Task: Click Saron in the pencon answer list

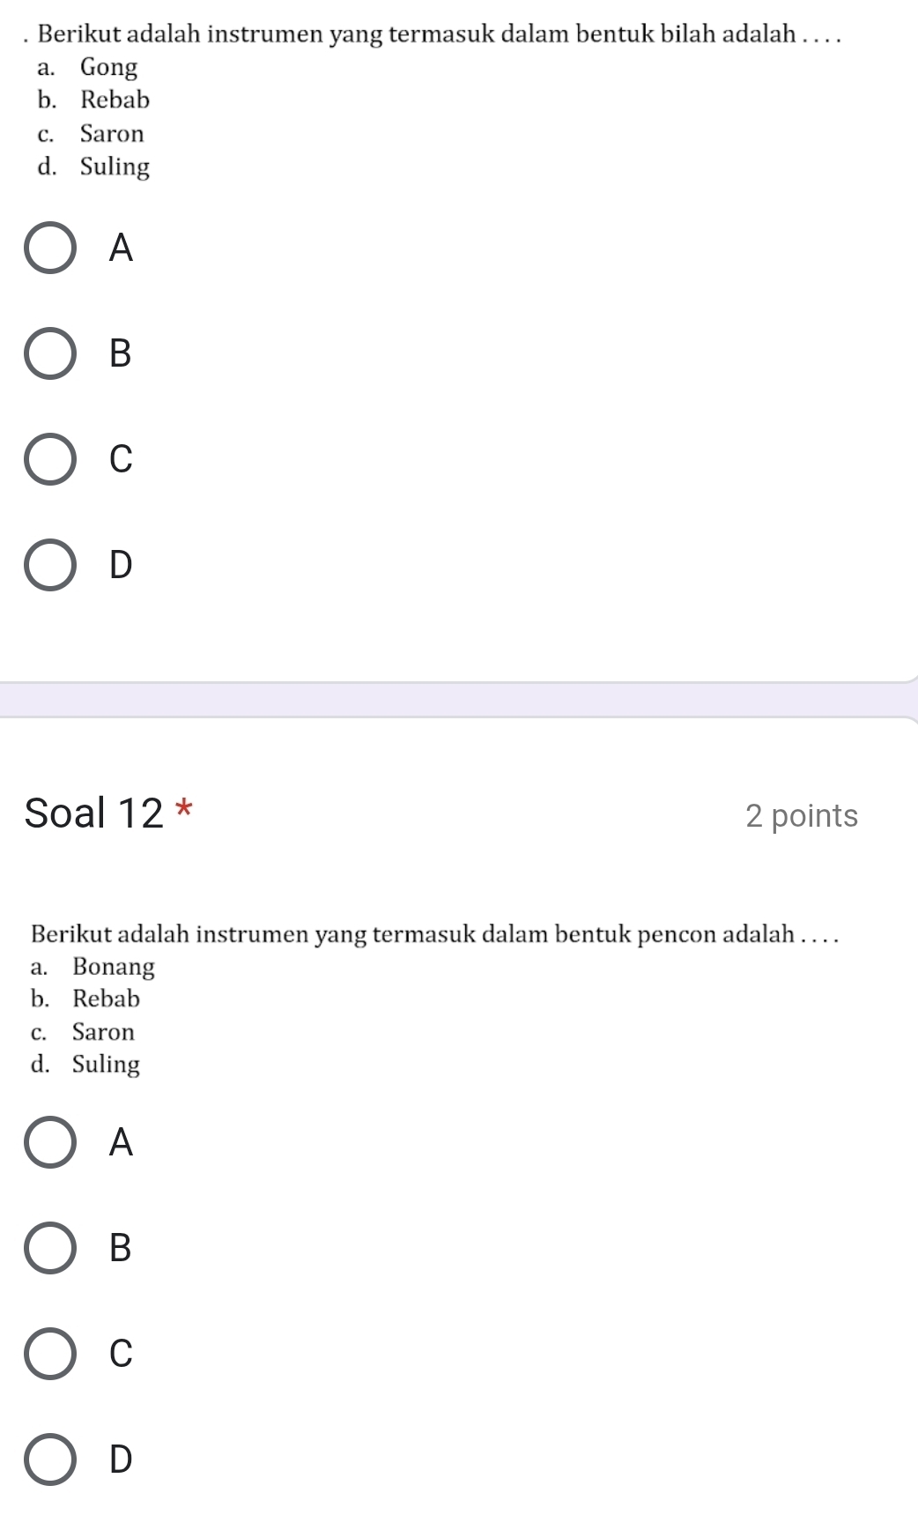Action: tap(104, 1032)
